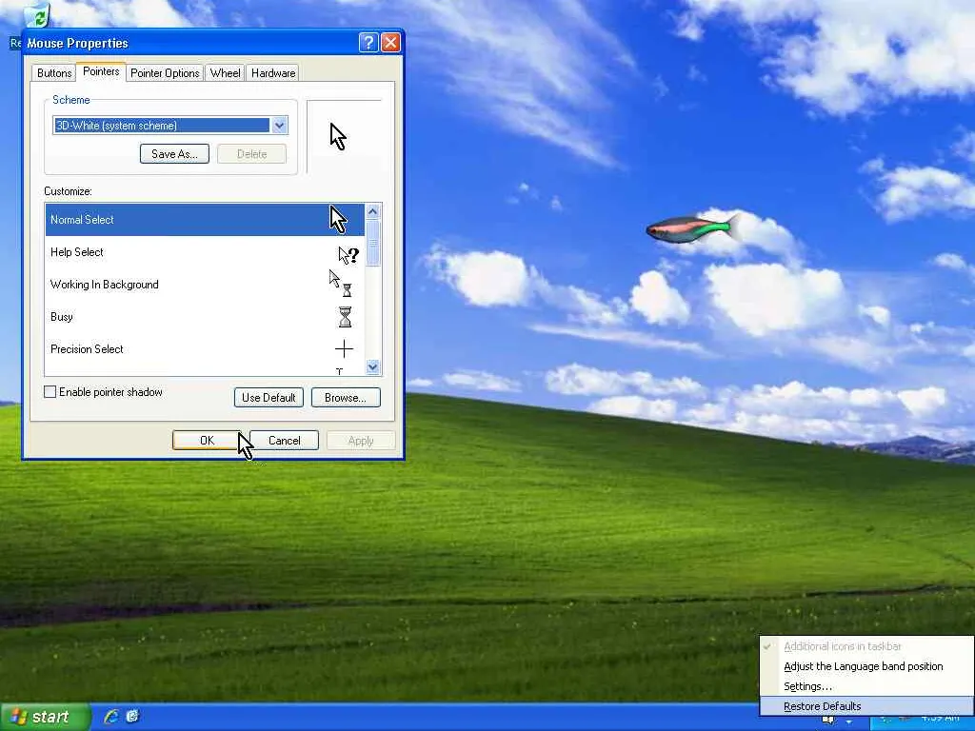Click the Help Select question-mark cursor icon
Viewport: 975px width, 731px height.
348,255
